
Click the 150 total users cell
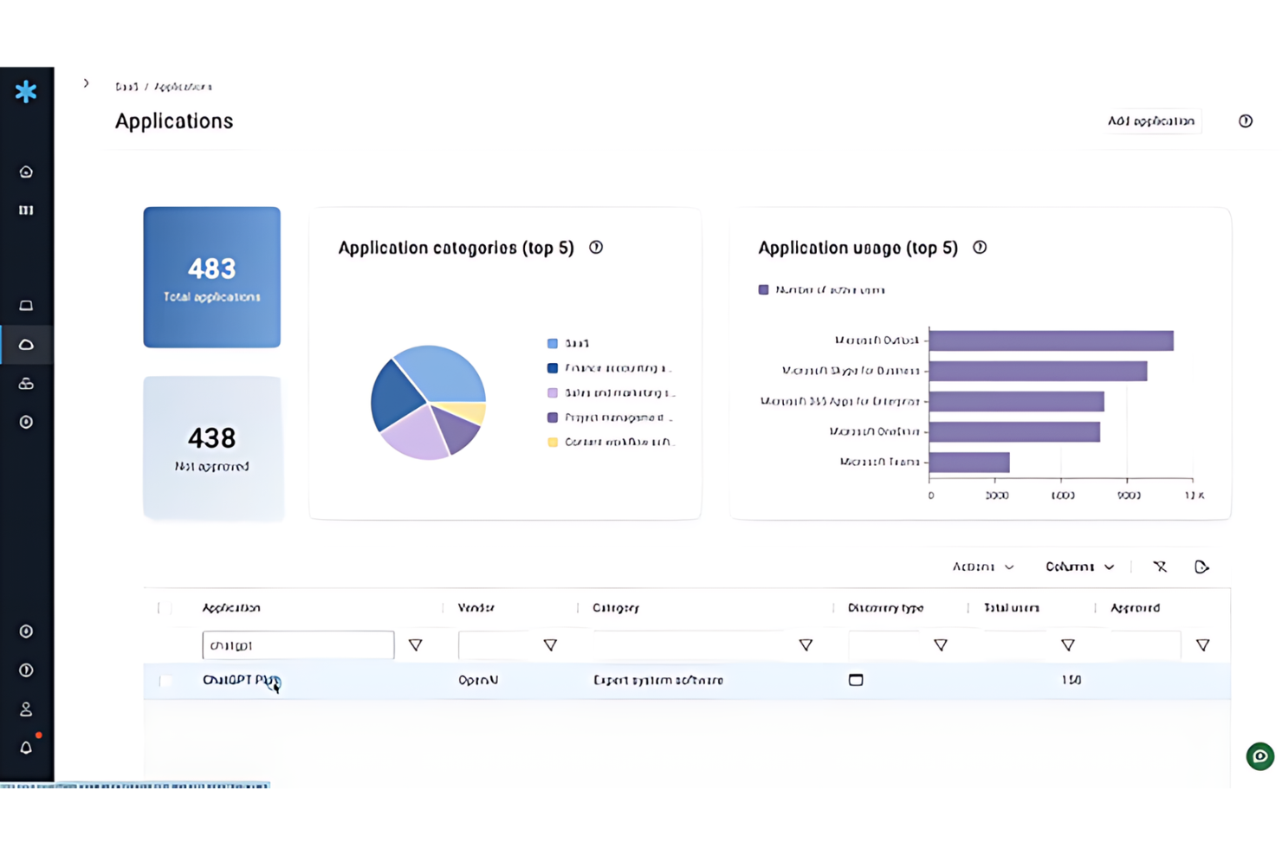(x=1072, y=680)
